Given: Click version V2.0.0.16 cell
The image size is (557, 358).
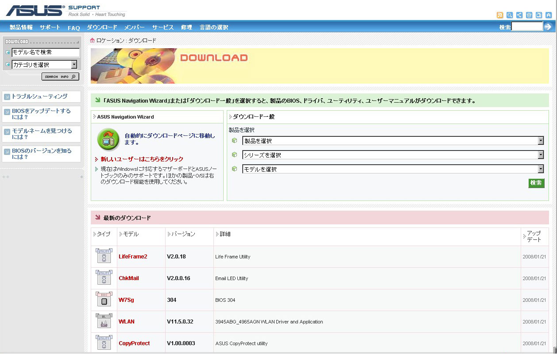Looking at the screenshot, I should [x=178, y=278].
